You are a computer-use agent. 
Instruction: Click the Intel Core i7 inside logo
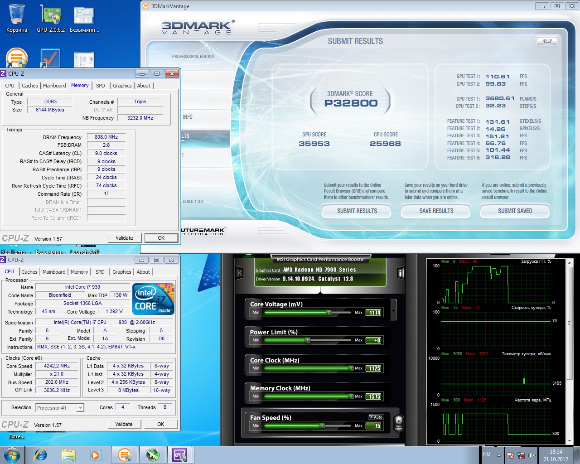(x=153, y=299)
